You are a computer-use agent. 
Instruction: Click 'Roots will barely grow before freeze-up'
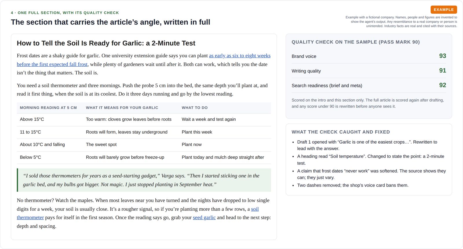125,157
